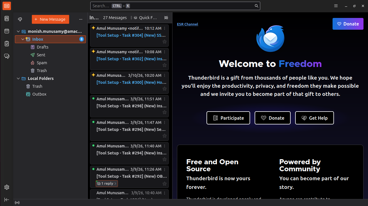Screen dimensions: 368x206
Task: Click the New Message button
Action: coord(50,19)
